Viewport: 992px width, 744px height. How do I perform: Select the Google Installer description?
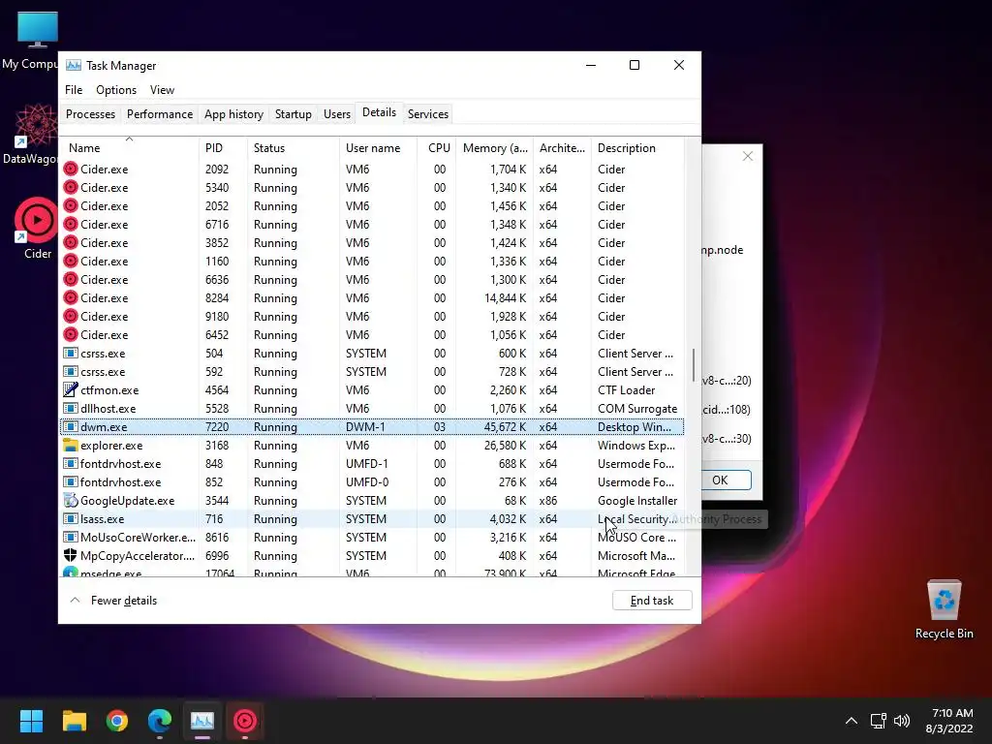tap(637, 500)
